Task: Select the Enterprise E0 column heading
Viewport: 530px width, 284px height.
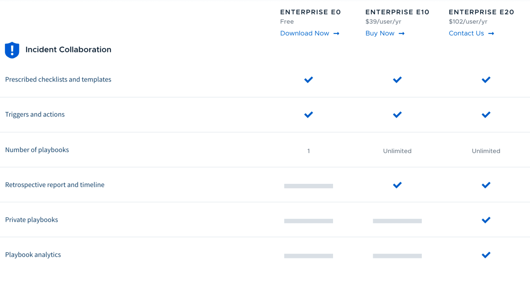Action: tap(310, 12)
